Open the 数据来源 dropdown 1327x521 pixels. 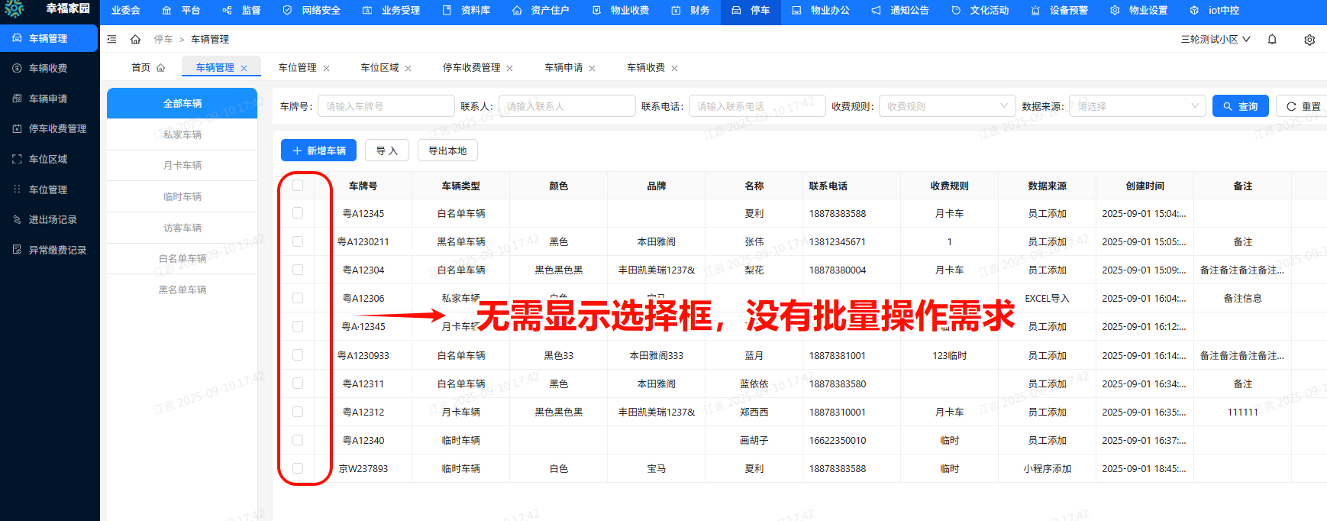pos(1137,106)
